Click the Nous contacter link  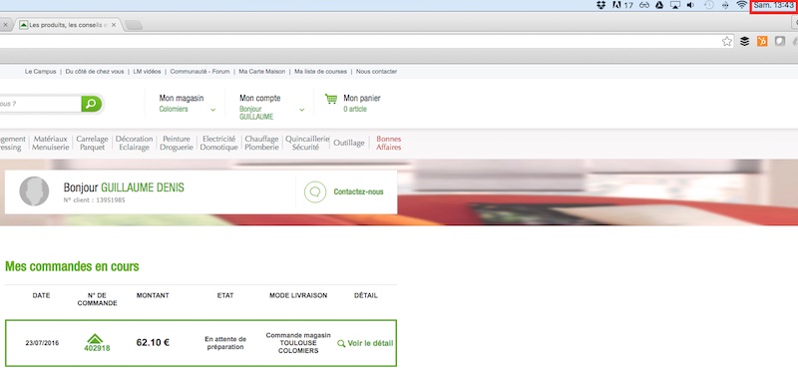377,72
